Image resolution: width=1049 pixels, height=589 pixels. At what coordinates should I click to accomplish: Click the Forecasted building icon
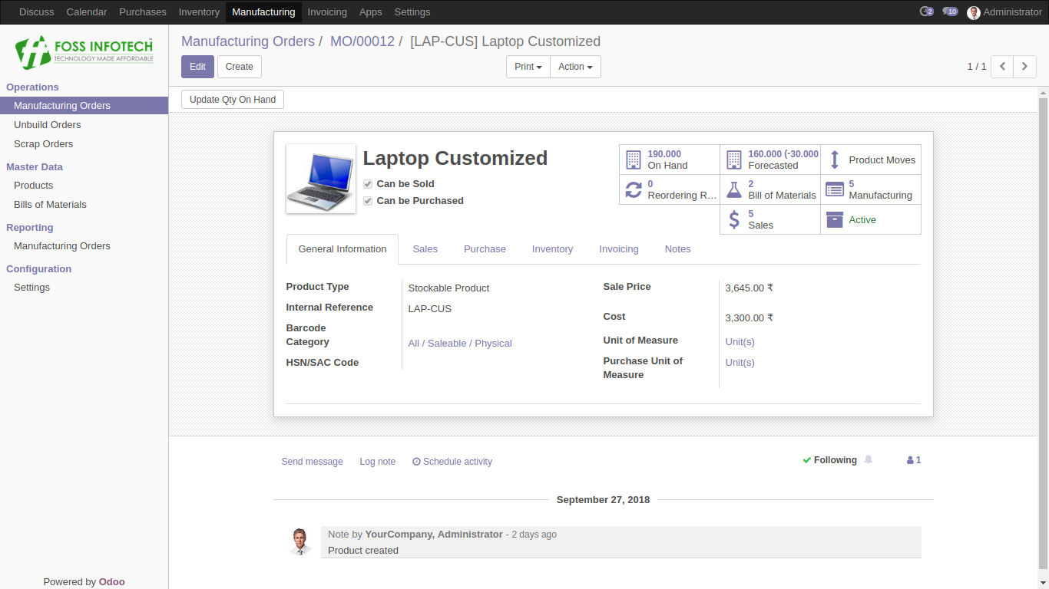pos(734,160)
